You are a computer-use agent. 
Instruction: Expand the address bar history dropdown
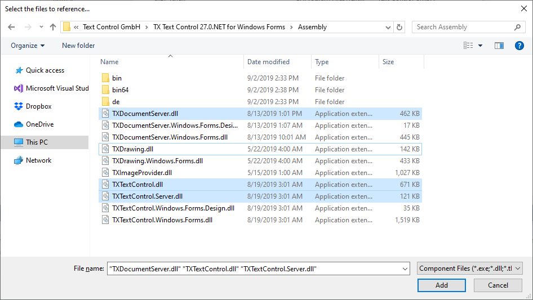coord(388,27)
